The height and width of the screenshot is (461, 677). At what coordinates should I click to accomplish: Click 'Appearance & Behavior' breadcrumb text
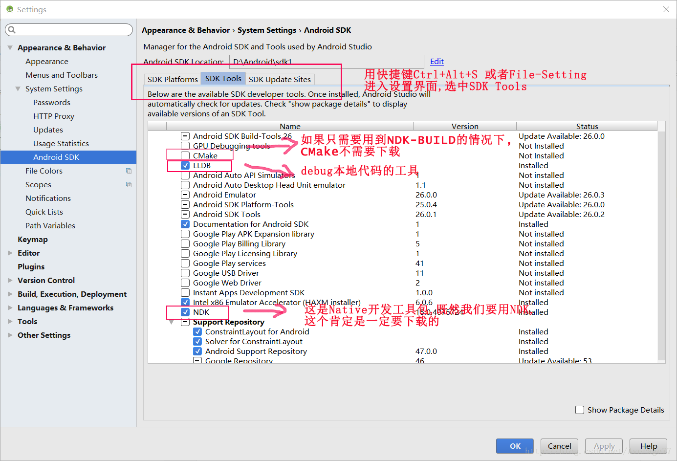186,30
